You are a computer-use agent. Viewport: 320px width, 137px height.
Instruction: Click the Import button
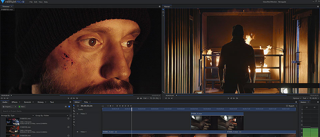click(8, 107)
